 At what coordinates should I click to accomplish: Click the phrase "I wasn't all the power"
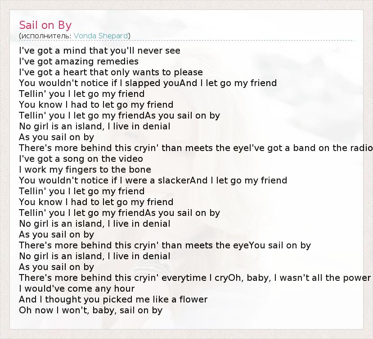(325, 278)
